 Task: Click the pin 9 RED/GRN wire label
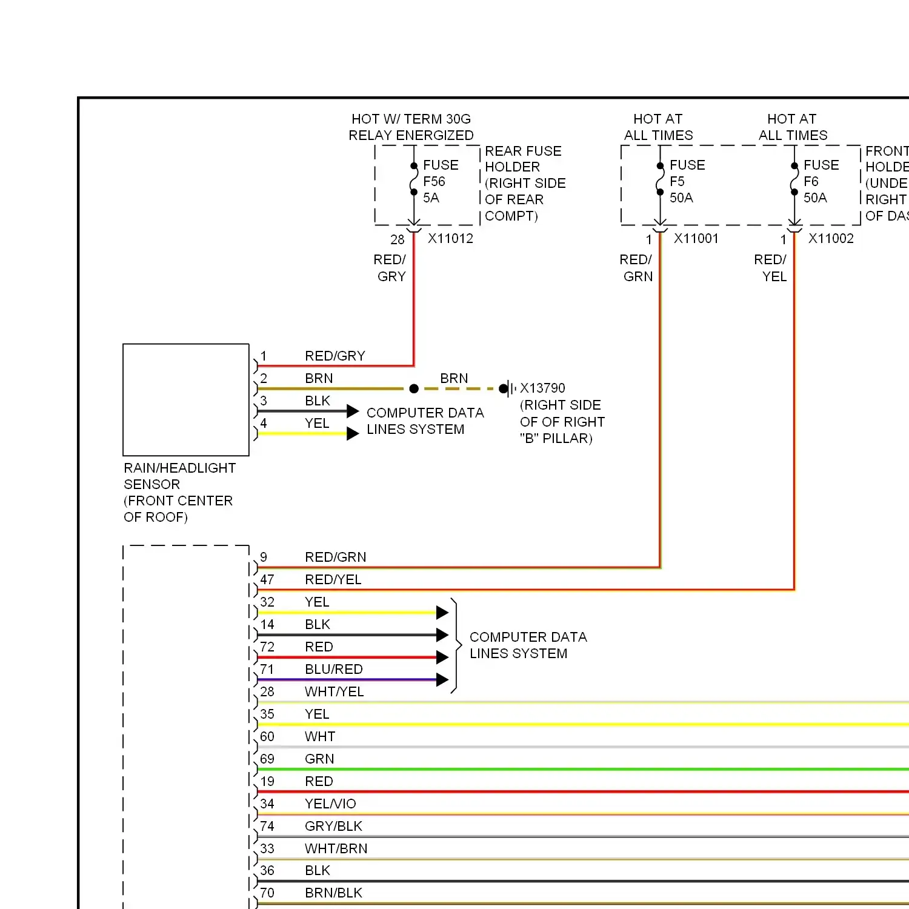coord(336,557)
